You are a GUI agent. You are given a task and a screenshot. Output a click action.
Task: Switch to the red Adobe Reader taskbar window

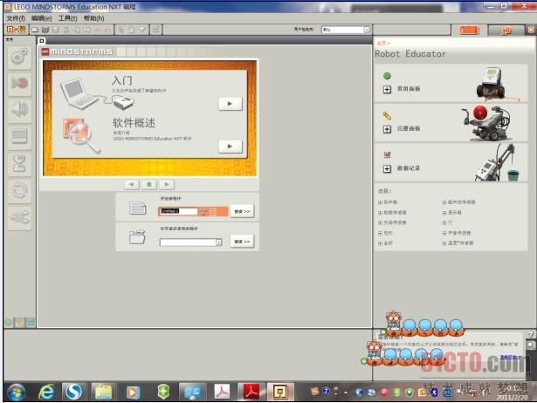pos(251,392)
